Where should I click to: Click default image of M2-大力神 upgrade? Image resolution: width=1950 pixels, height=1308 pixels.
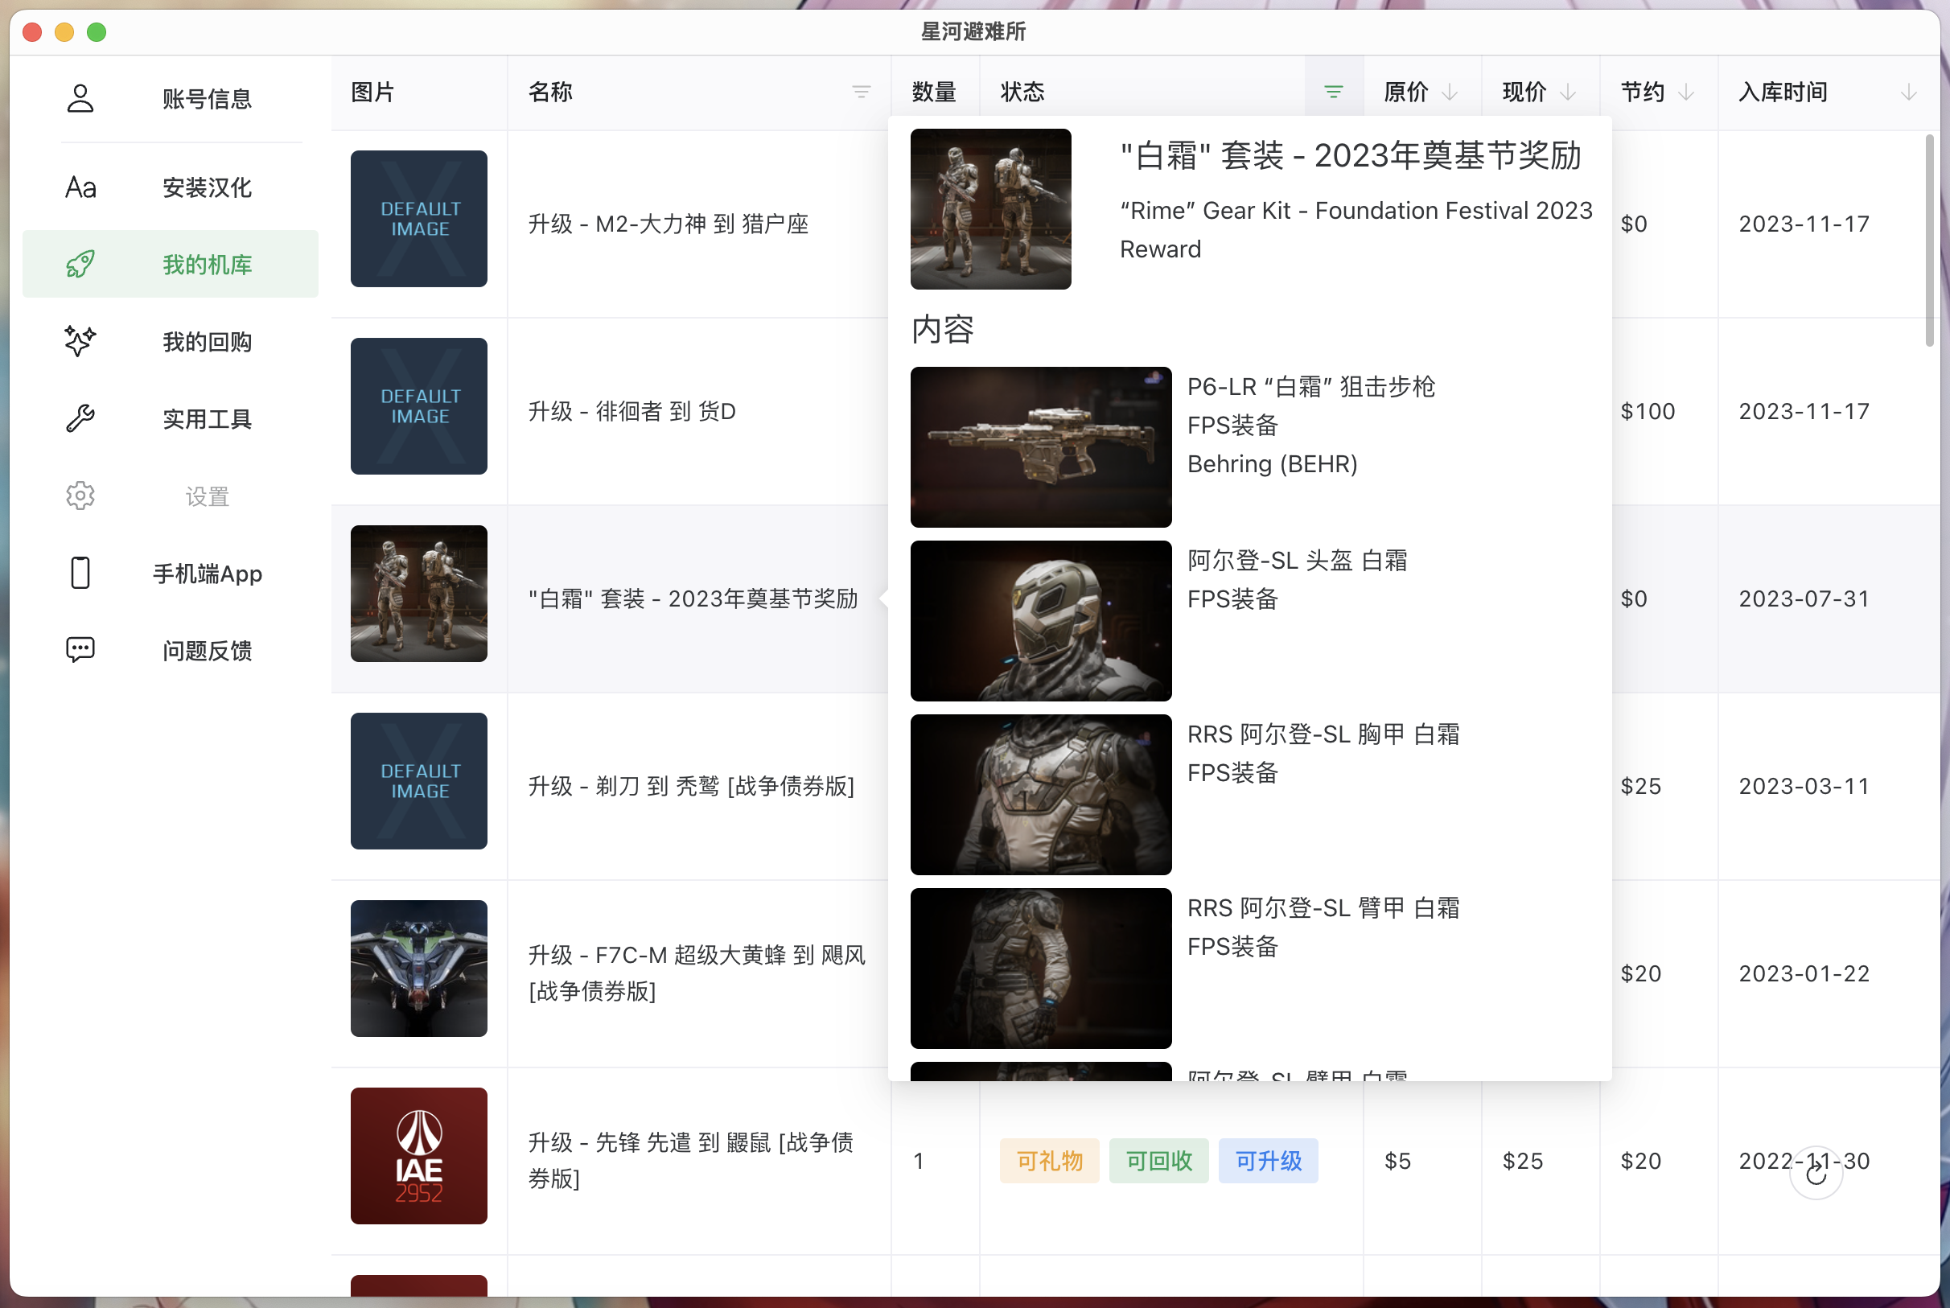[418, 219]
